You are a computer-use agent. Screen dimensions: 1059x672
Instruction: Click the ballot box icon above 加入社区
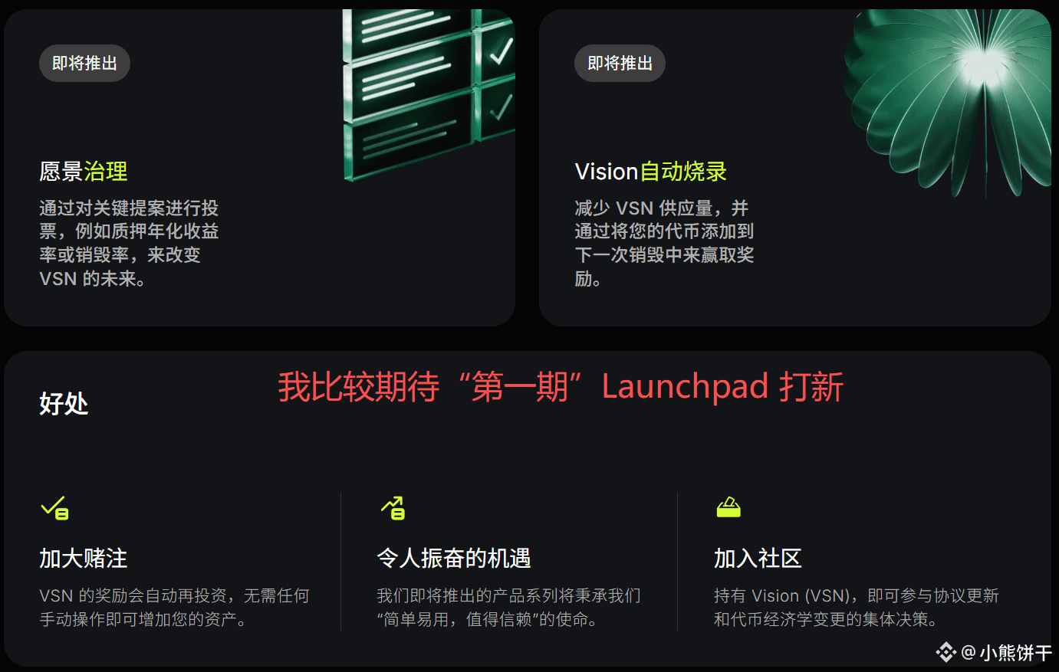click(x=728, y=507)
